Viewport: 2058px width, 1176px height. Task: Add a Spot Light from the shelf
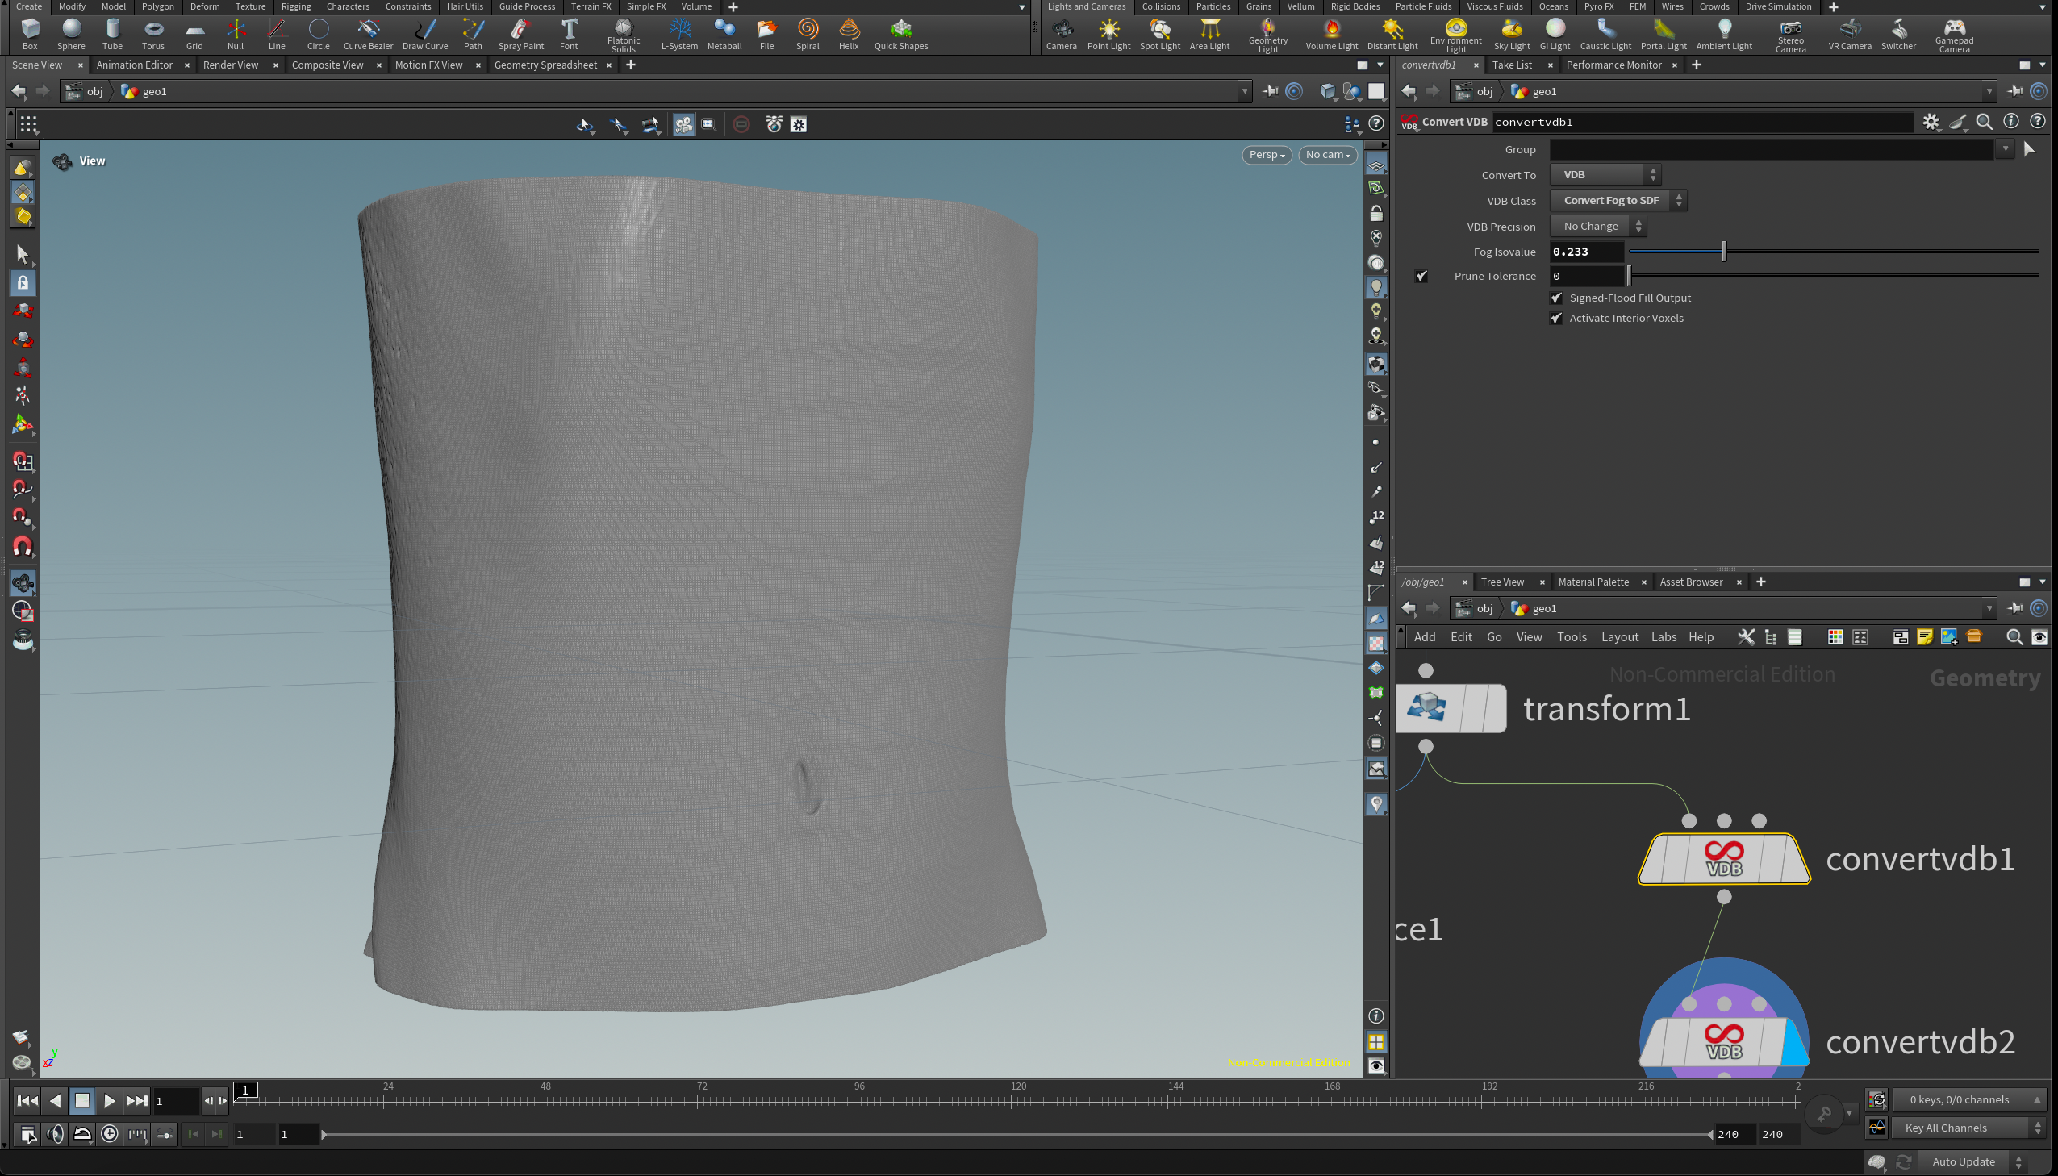click(x=1159, y=34)
